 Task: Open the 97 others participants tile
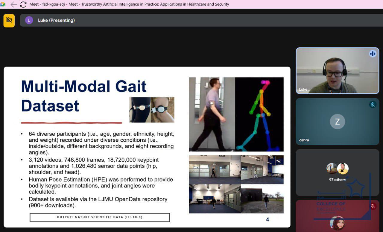337,172
